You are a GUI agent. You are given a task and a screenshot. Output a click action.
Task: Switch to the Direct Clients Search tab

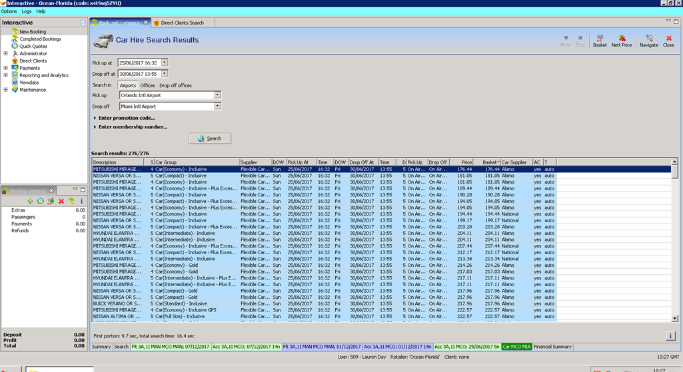pyautogui.click(x=181, y=23)
